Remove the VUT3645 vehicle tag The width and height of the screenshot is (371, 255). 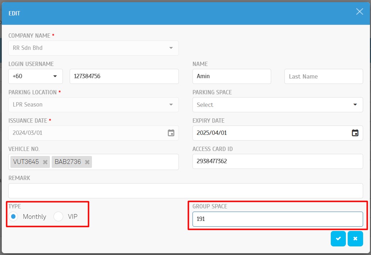click(45, 162)
